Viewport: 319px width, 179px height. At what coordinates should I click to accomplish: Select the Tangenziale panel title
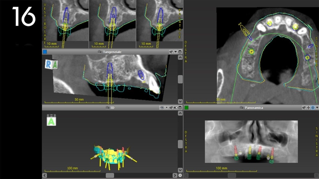click(112, 52)
